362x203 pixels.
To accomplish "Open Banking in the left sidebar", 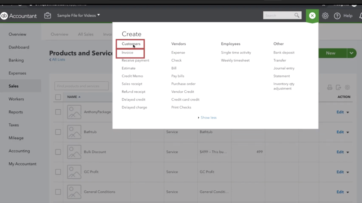I will click(16, 60).
